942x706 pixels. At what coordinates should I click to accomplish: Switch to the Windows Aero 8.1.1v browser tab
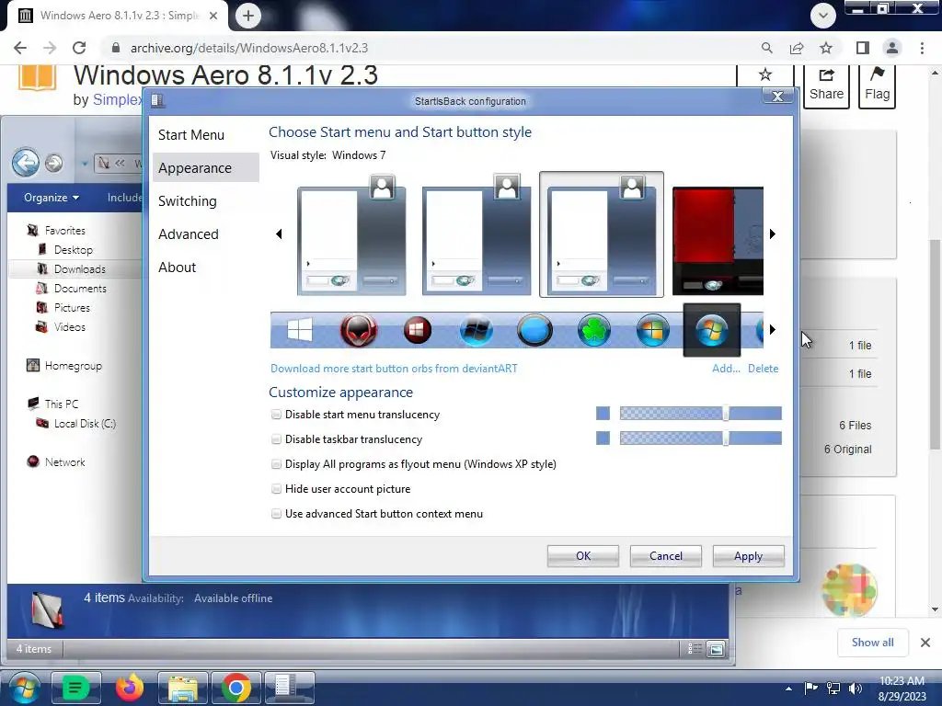[118, 16]
